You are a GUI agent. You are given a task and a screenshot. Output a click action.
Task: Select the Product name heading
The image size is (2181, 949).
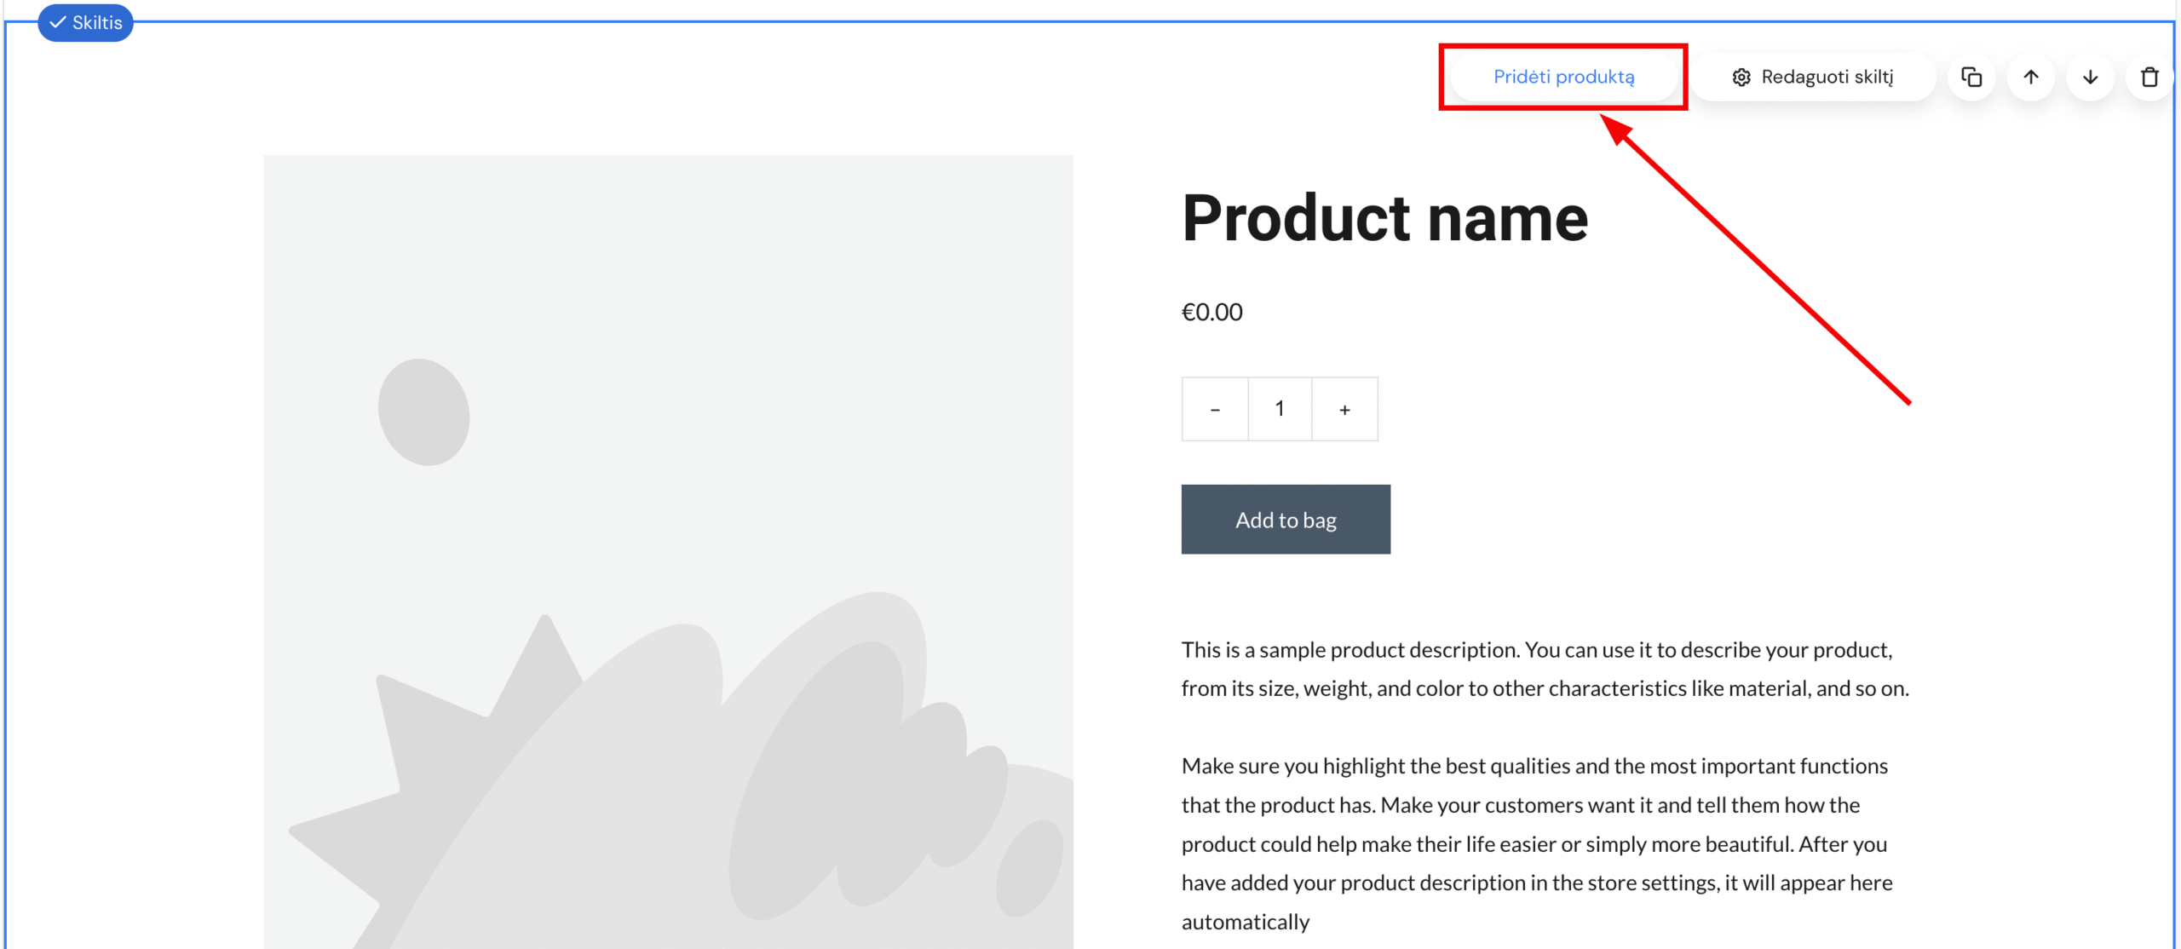[x=1384, y=218]
